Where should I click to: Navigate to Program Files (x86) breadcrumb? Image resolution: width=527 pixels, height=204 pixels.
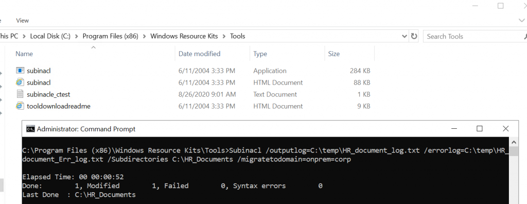pyautogui.click(x=111, y=37)
